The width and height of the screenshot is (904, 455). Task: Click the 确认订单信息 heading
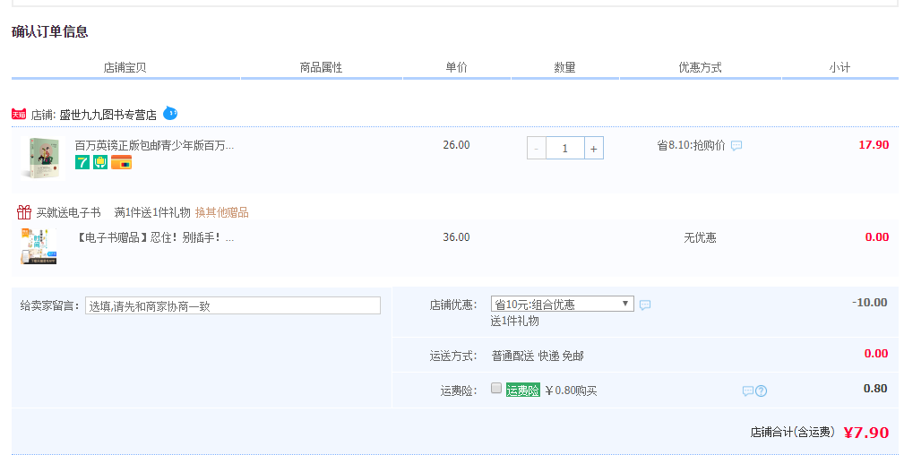click(49, 31)
